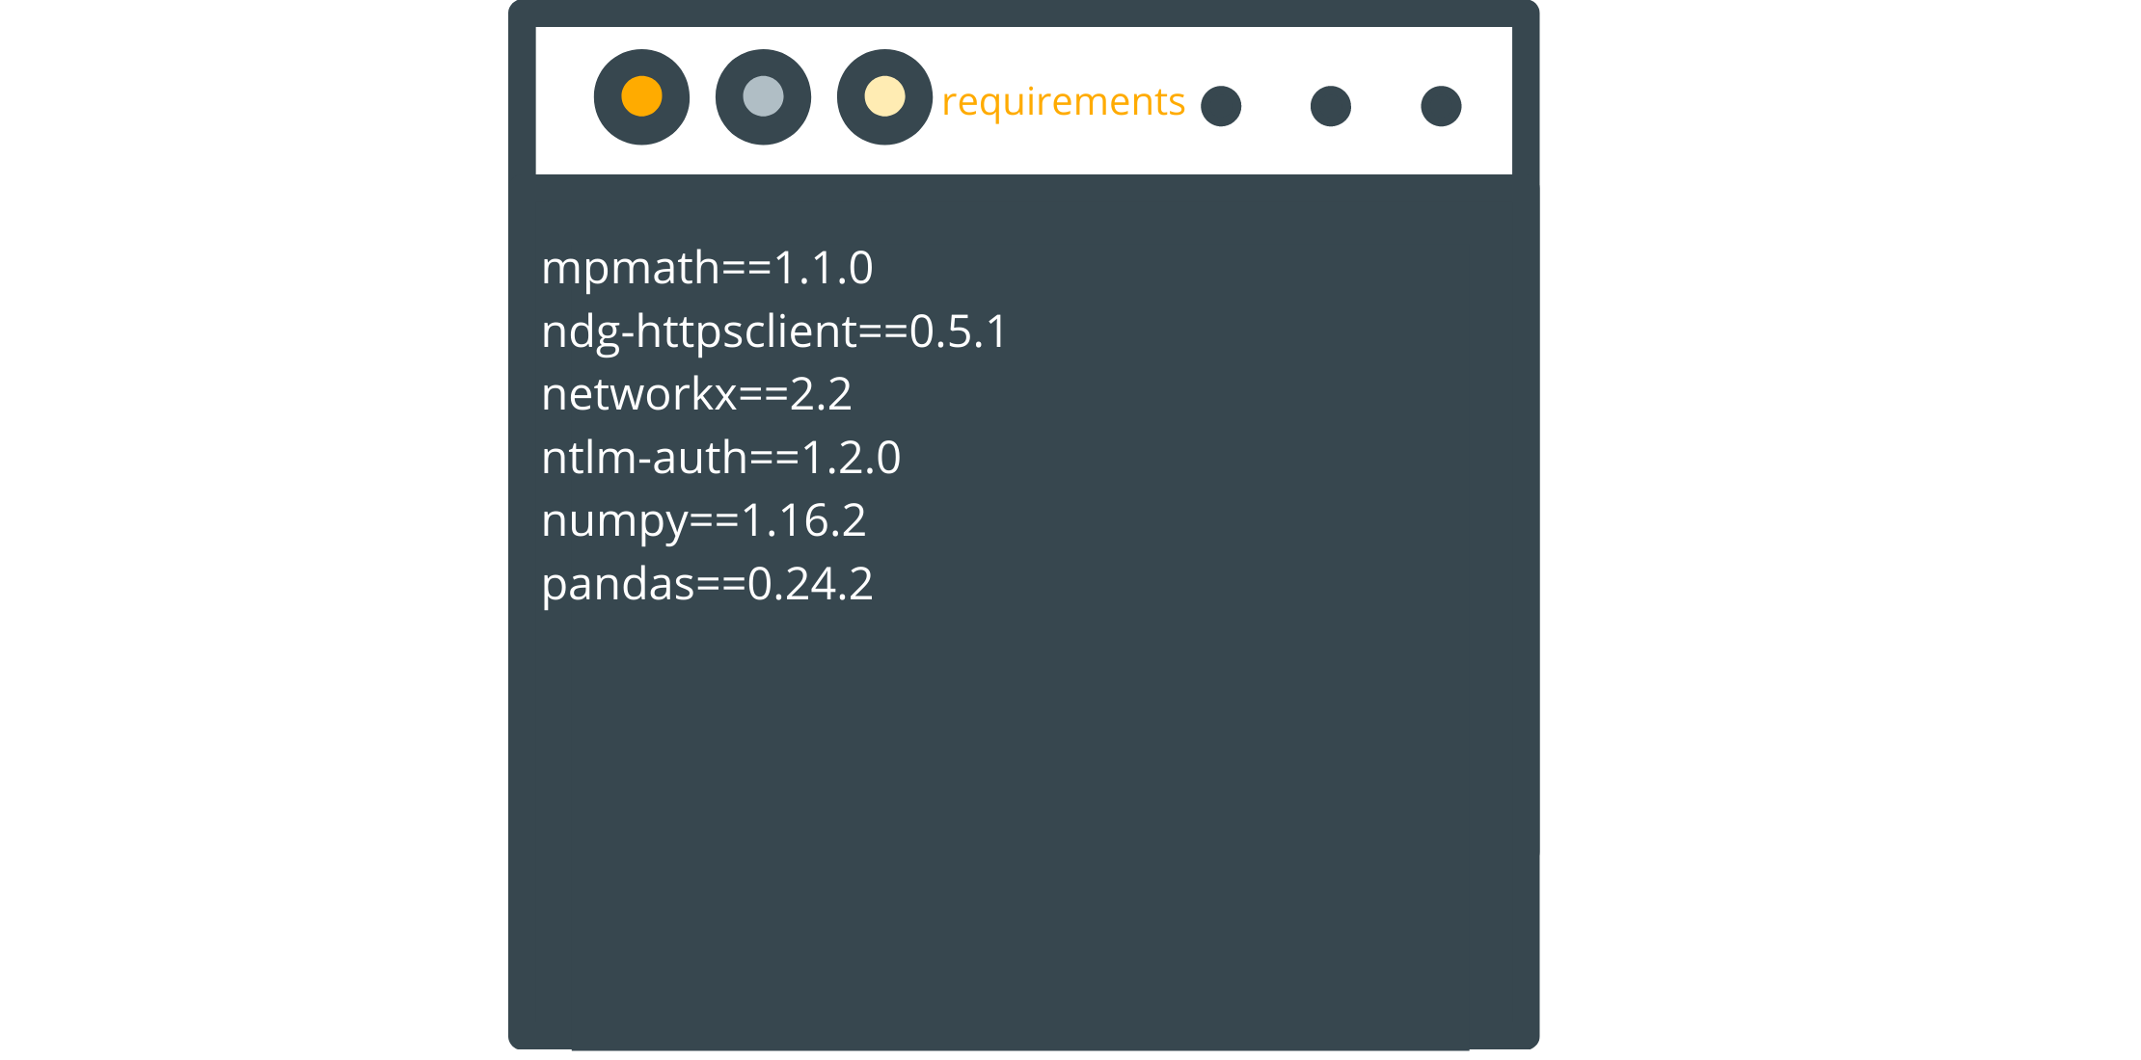This screenshot has height=1060, width=2141.
Task: Select the requirements title tab
Action: (x=1063, y=102)
